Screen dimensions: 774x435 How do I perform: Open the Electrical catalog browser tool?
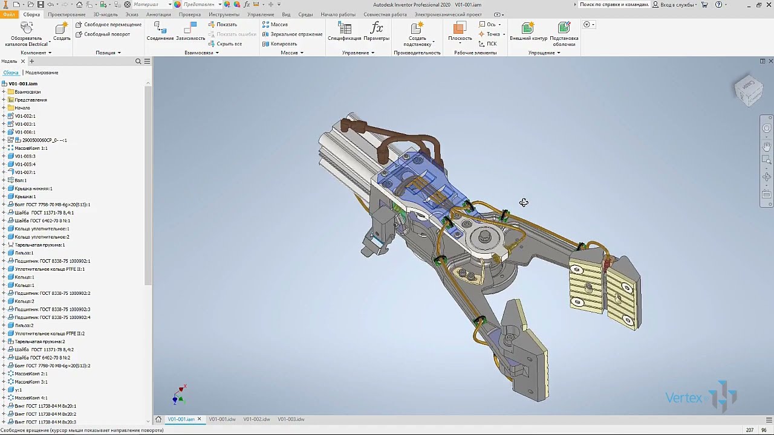pos(27,34)
